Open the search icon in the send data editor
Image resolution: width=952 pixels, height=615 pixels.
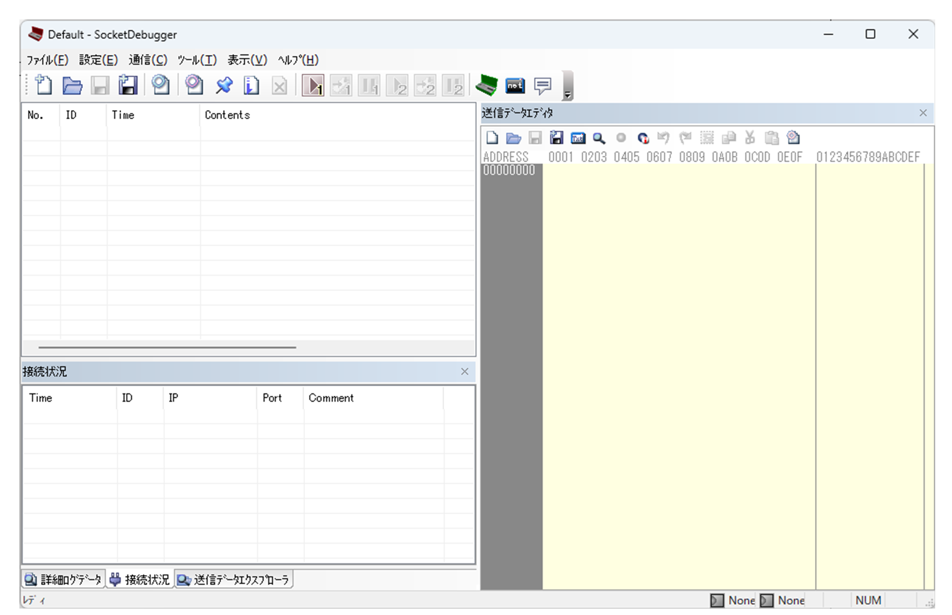599,138
